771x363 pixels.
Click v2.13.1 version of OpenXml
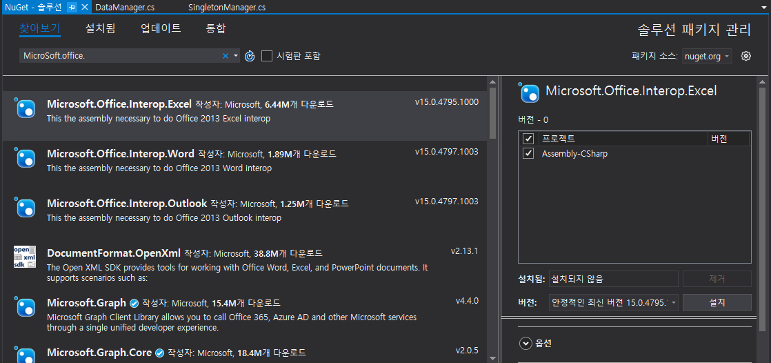click(x=465, y=251)
